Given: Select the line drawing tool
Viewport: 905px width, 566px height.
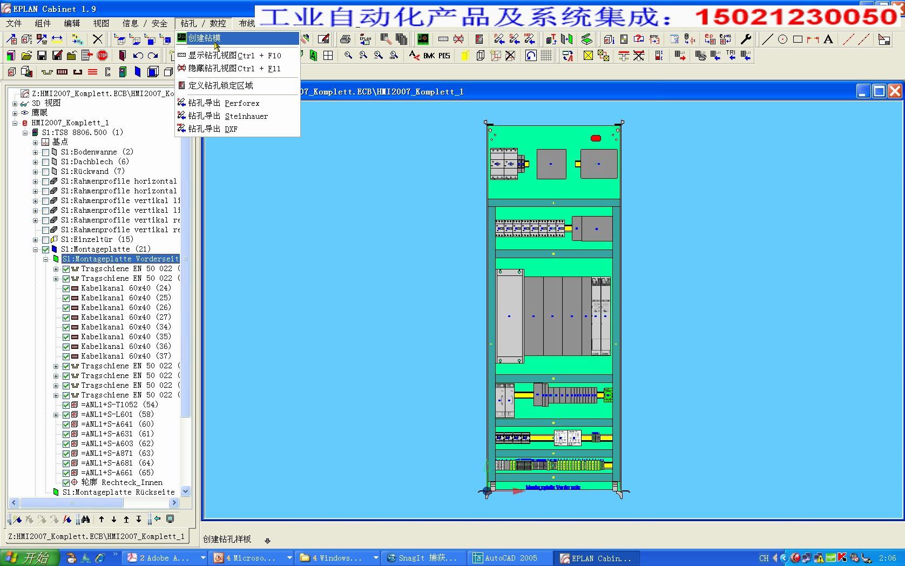Looking at the screenshot, I should [x=767, y=39].
